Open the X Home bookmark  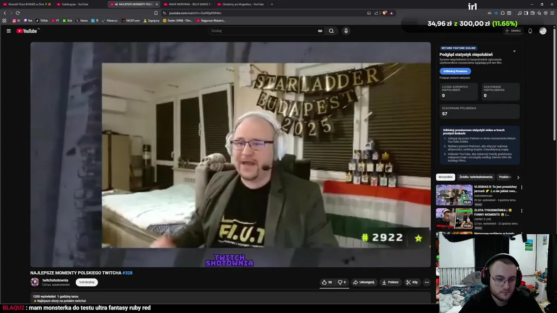[x=82, y=20]
